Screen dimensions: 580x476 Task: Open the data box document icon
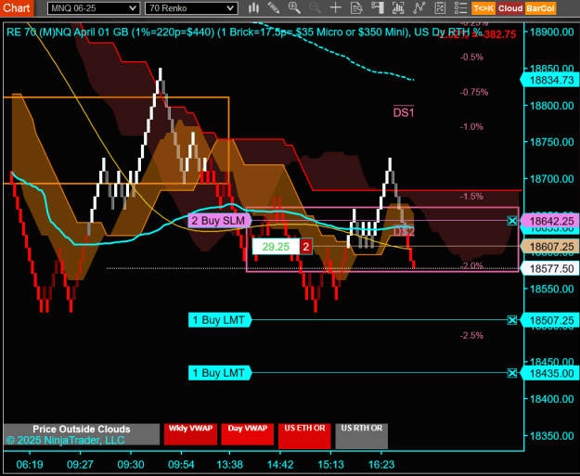(356, 7)
